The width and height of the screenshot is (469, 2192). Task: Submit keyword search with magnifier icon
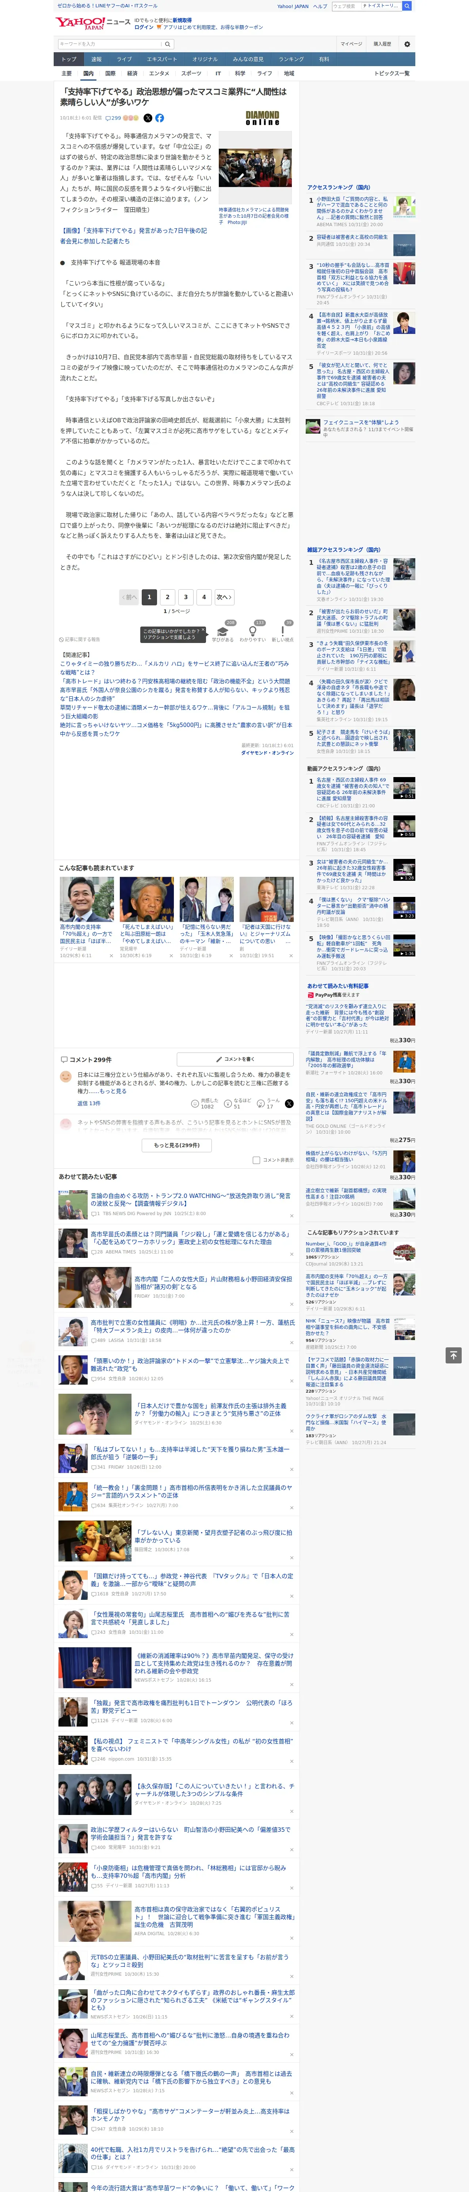168,44
